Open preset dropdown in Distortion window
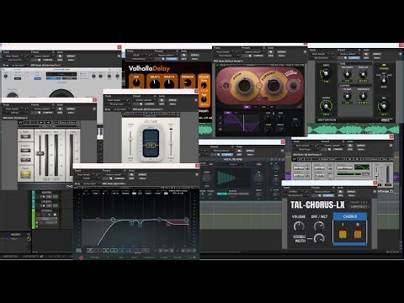 click(x=348, y=54)
